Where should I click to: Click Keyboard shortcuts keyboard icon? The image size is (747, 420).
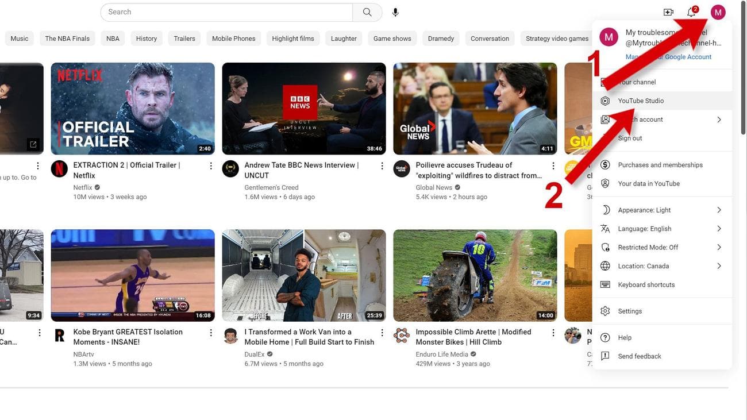[x=605, y=285]
